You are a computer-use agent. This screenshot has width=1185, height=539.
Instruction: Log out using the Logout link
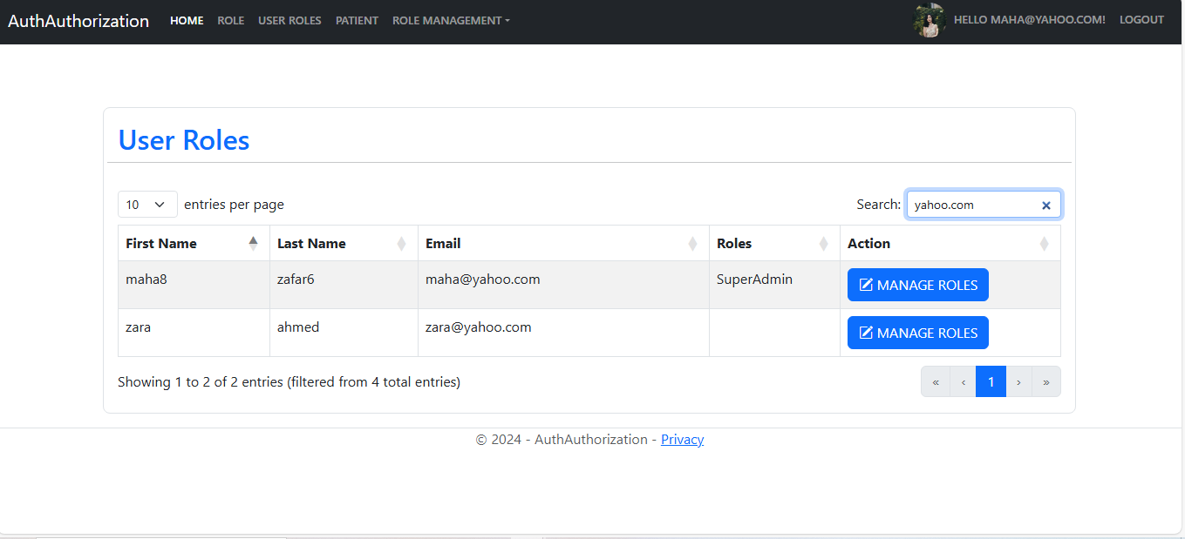(1141, 20)
